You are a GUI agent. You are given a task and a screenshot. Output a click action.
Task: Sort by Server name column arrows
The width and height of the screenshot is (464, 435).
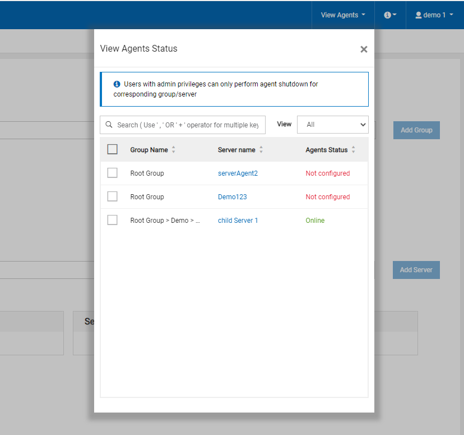tap(261, 150)
